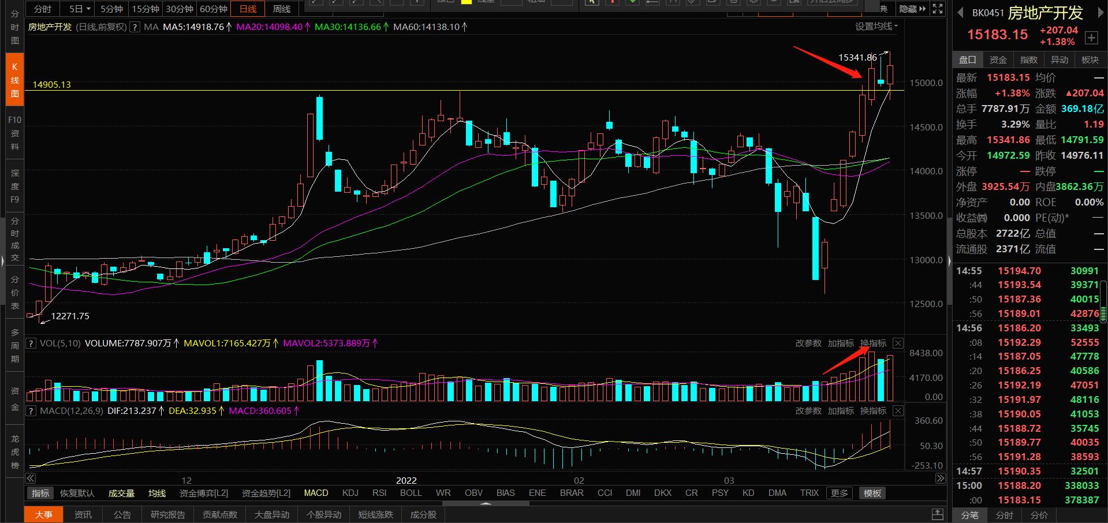Screen dimensions: 1108x523
Task: Open 分笔 tab at bottom right
Action: (x=970, y=515)
